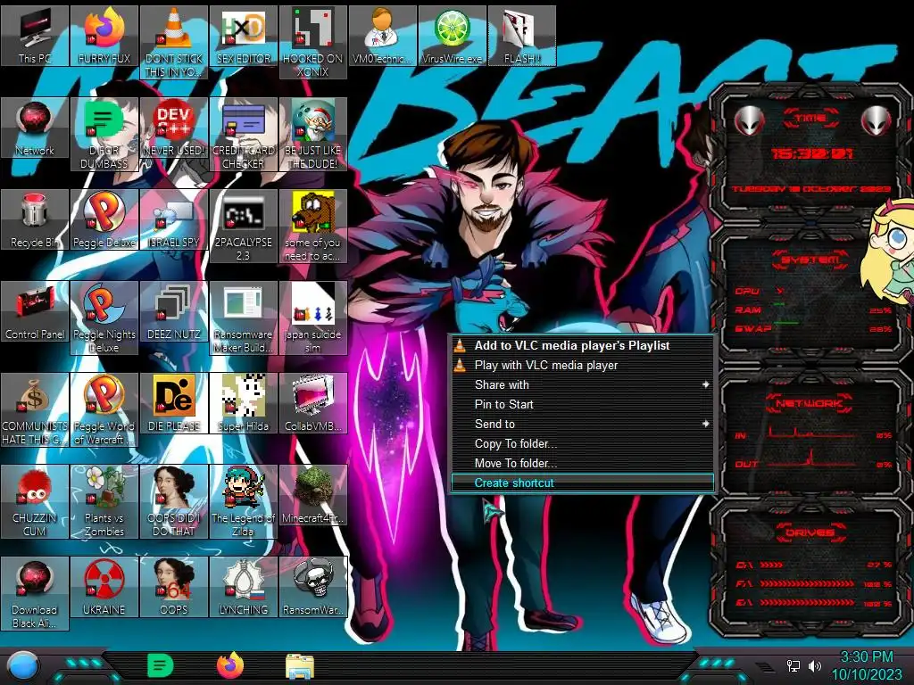Open The Legend of Zilda icon
Image resolution: width=914 pixels, height=685 pixels.
point(243,501)
